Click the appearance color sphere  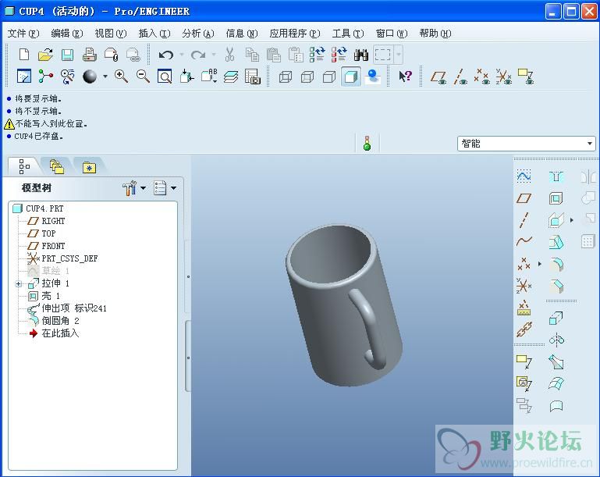[x=90, y=77]
